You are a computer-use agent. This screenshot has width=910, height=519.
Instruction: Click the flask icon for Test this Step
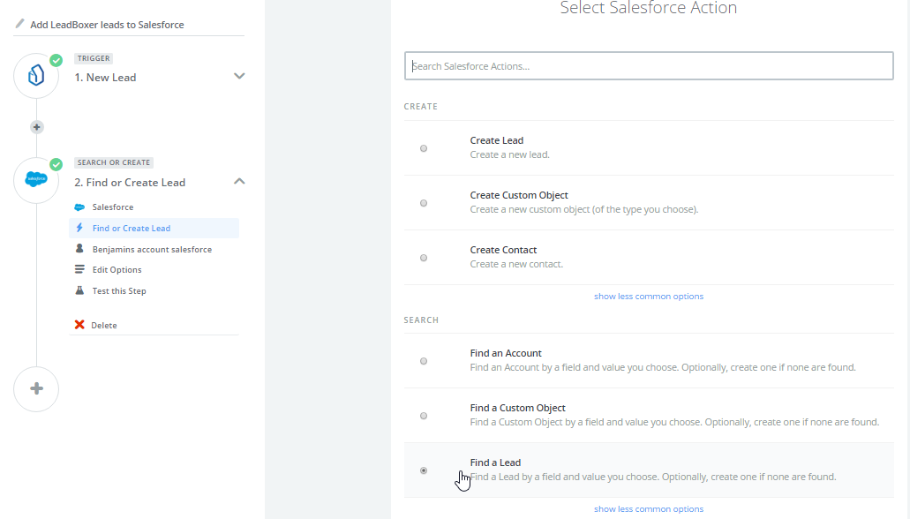pyautogui.click(x=79, y=290)
